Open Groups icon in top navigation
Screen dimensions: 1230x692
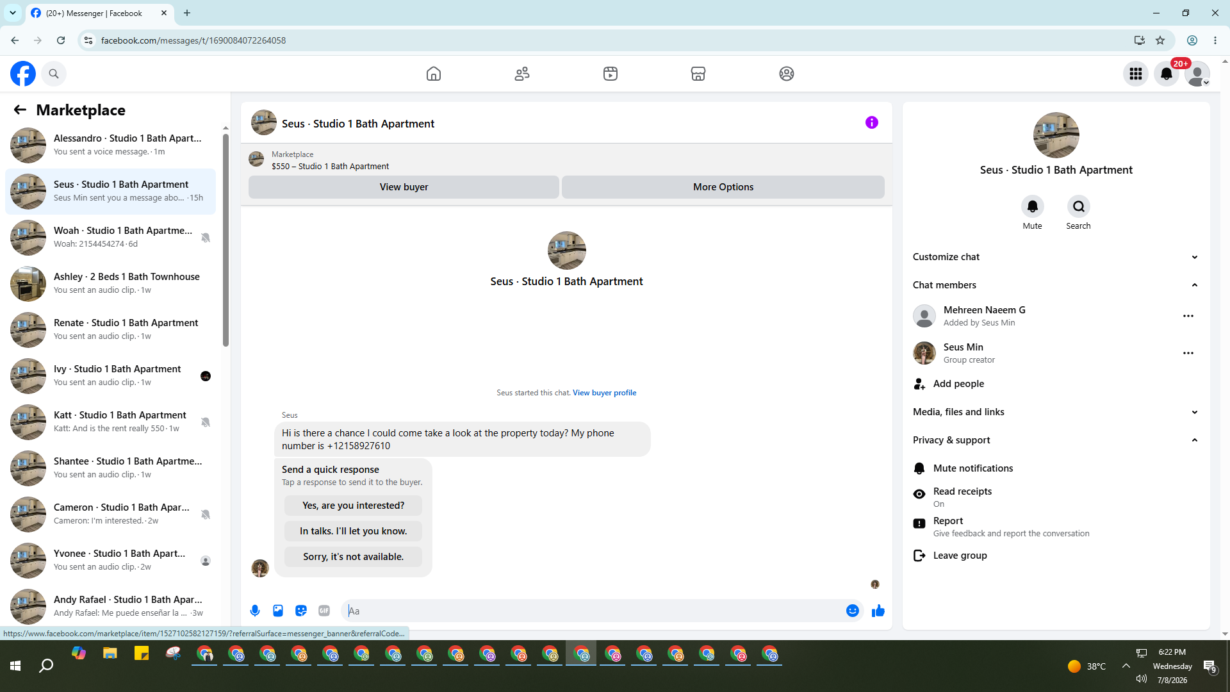[787, 74]
